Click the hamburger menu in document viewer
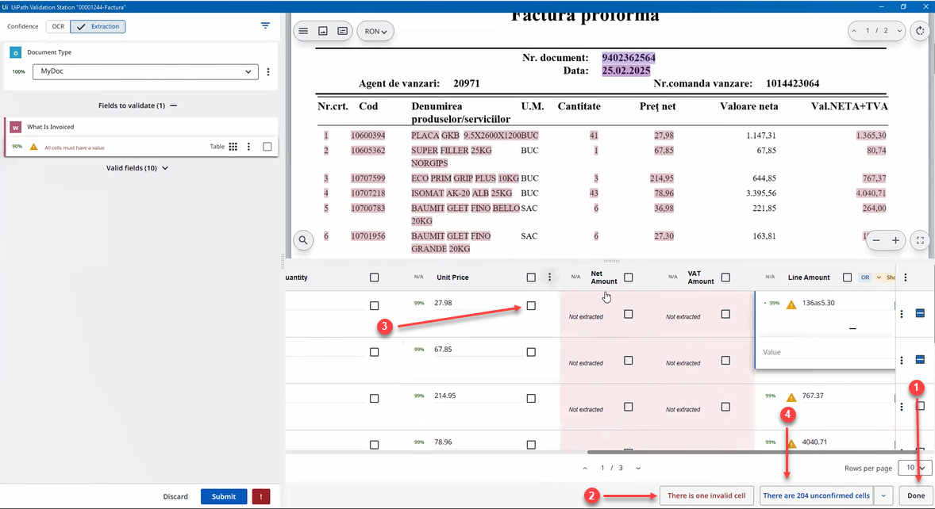Image resolution: width=935 pixels, height=509 pixels. 303,32
